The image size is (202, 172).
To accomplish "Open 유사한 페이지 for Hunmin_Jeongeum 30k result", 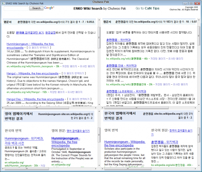I will tap(87, 66).
